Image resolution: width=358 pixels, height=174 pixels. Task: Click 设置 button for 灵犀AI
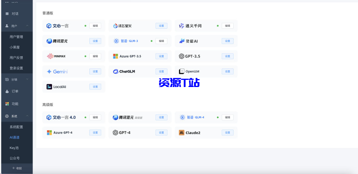(x=228, y=41)
